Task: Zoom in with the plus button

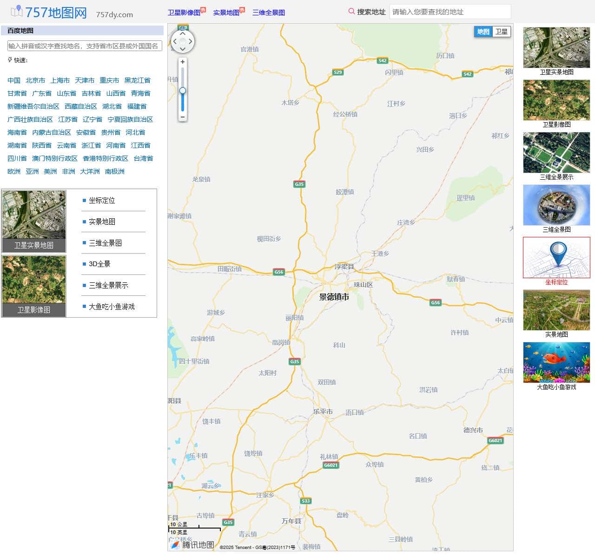Action: (183, 62)
